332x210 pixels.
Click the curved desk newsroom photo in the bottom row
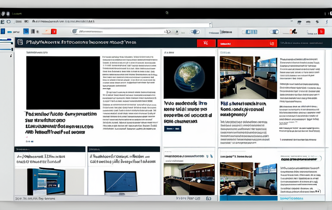[x=189, y=179]
